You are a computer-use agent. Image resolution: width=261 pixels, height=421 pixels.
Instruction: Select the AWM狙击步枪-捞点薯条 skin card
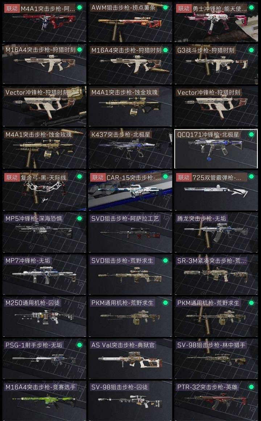(x=130, y=22)
